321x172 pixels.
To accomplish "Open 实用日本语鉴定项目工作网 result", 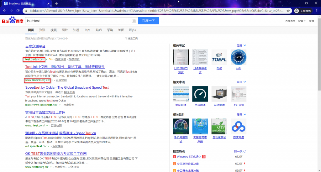I will pos(45,112).
